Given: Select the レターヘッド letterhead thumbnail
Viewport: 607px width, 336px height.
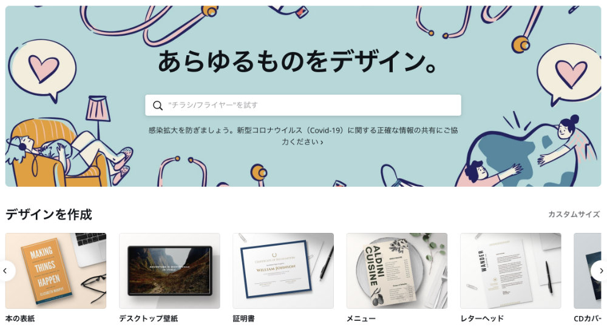Looking at the screenshot, I should point(510,270).
